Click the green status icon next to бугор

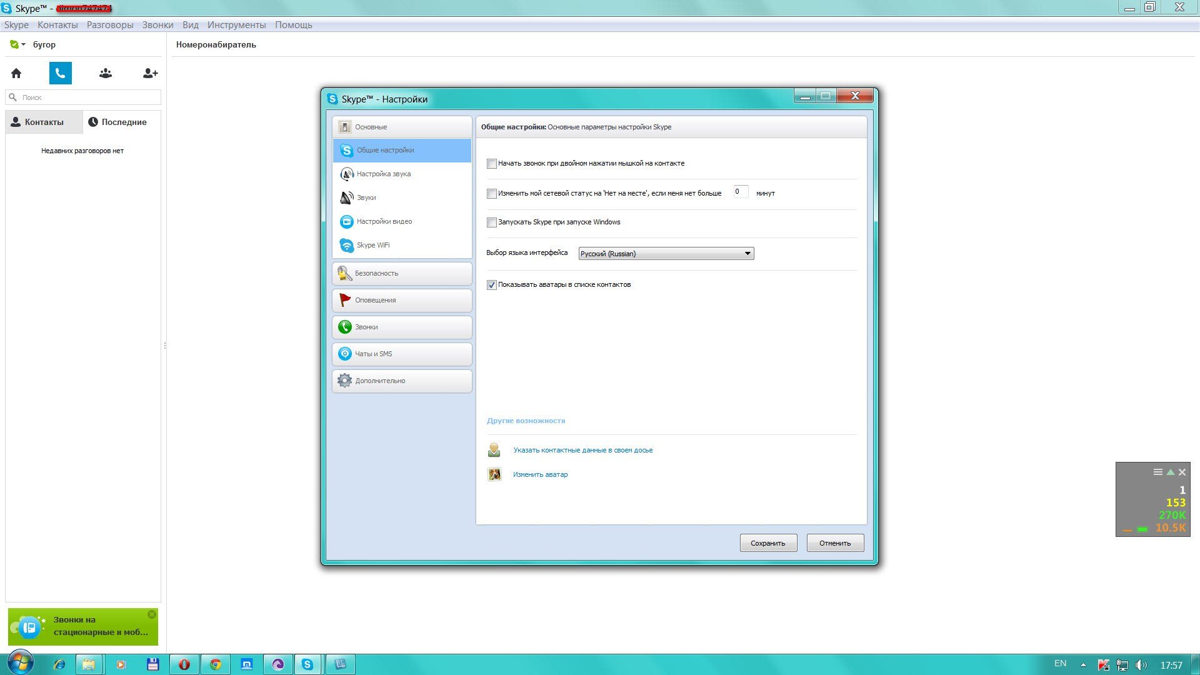click(14, 44)
